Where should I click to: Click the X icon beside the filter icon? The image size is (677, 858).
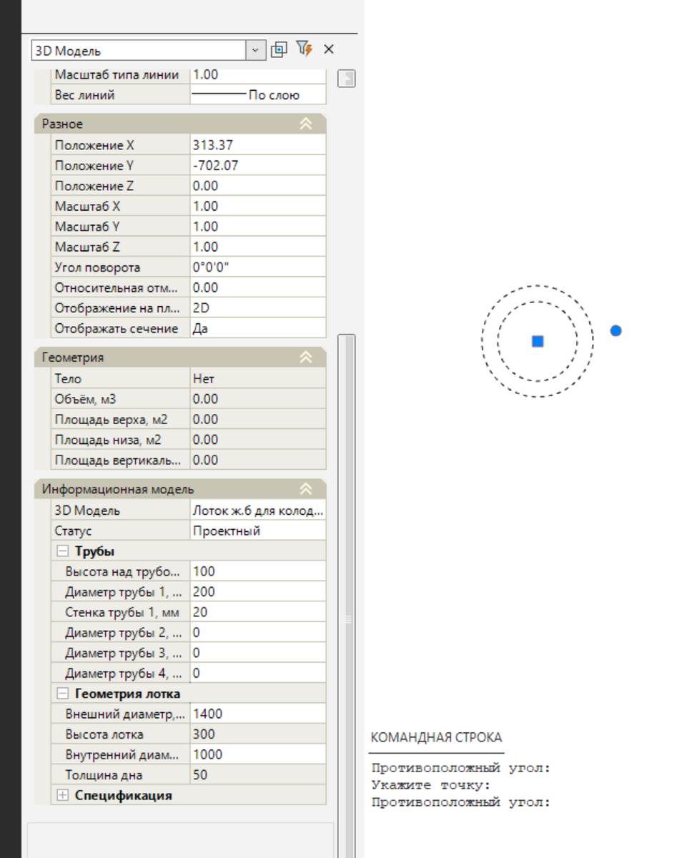(329, 49)
